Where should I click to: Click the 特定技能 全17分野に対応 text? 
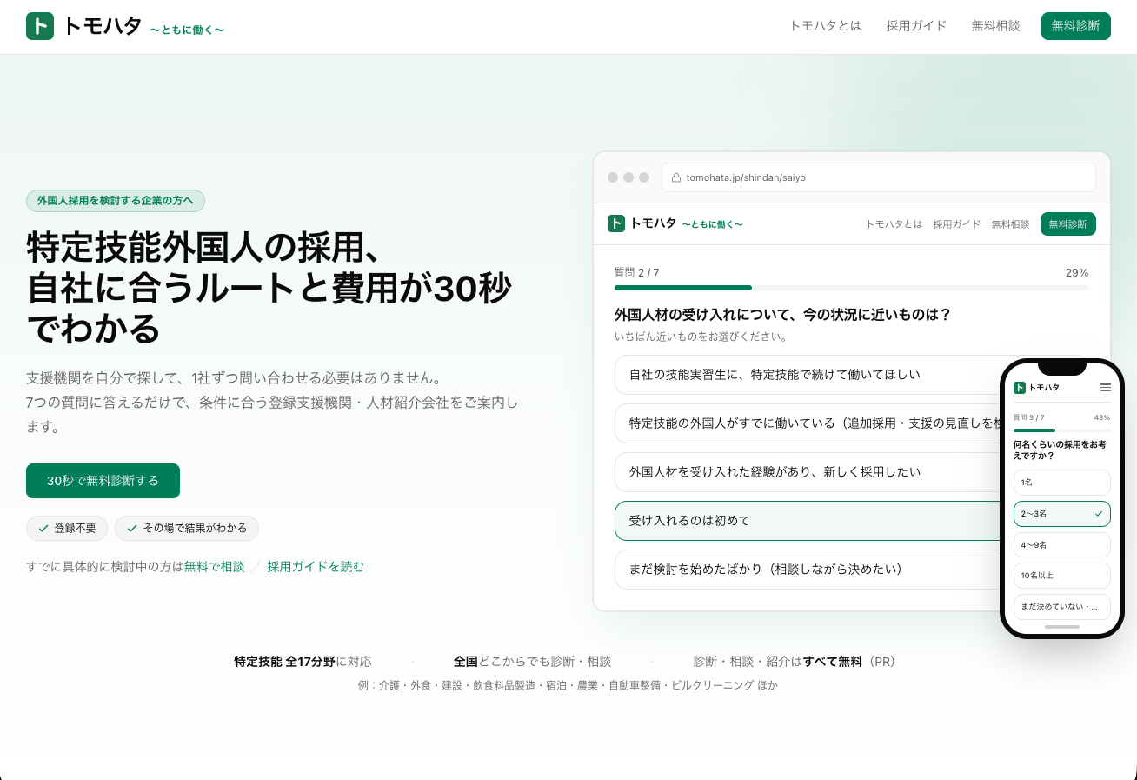coord(303,662)
